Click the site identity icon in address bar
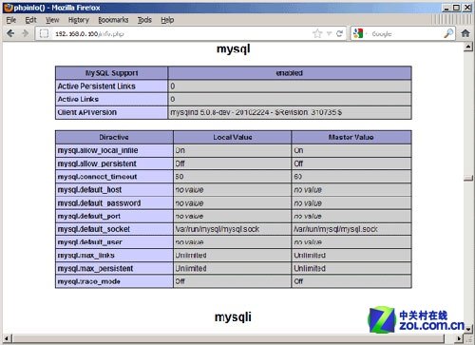 [x=44, y=33]
